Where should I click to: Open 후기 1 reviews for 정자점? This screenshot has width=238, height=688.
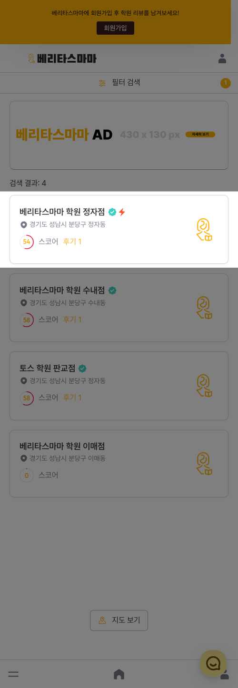[x=72, y=242]
